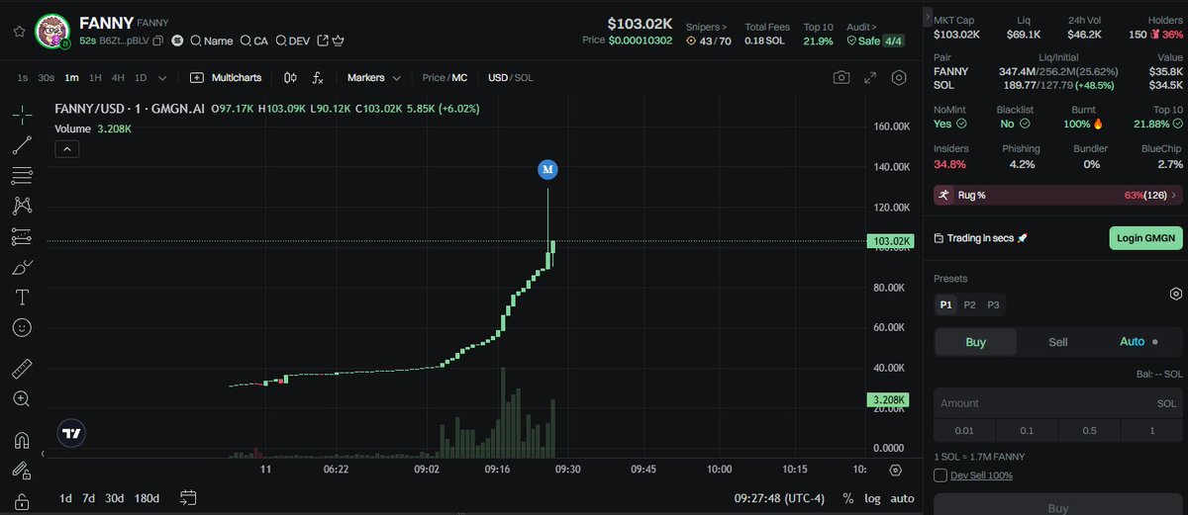The image size is (1188, 515).
Task: Select the ruler measure tool
Action: pos(22,370)
